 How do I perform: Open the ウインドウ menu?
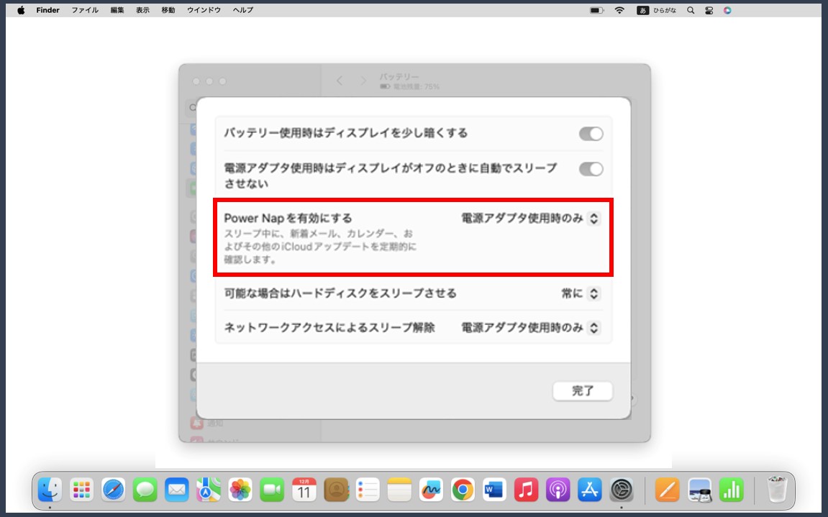(x=204, y=10)
